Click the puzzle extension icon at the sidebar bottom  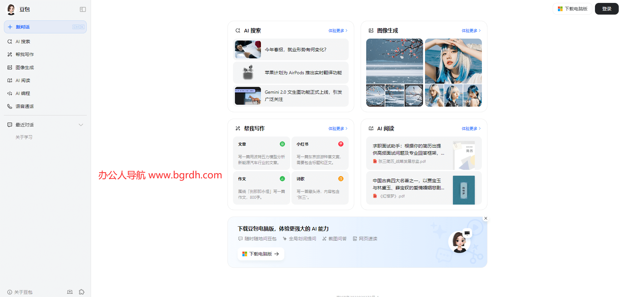click(x=82, y=292)
